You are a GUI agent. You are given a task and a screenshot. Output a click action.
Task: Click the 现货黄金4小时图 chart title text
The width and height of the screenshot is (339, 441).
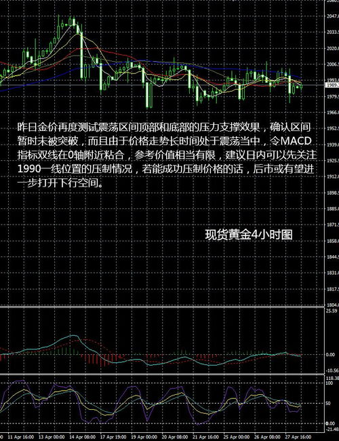249,235
